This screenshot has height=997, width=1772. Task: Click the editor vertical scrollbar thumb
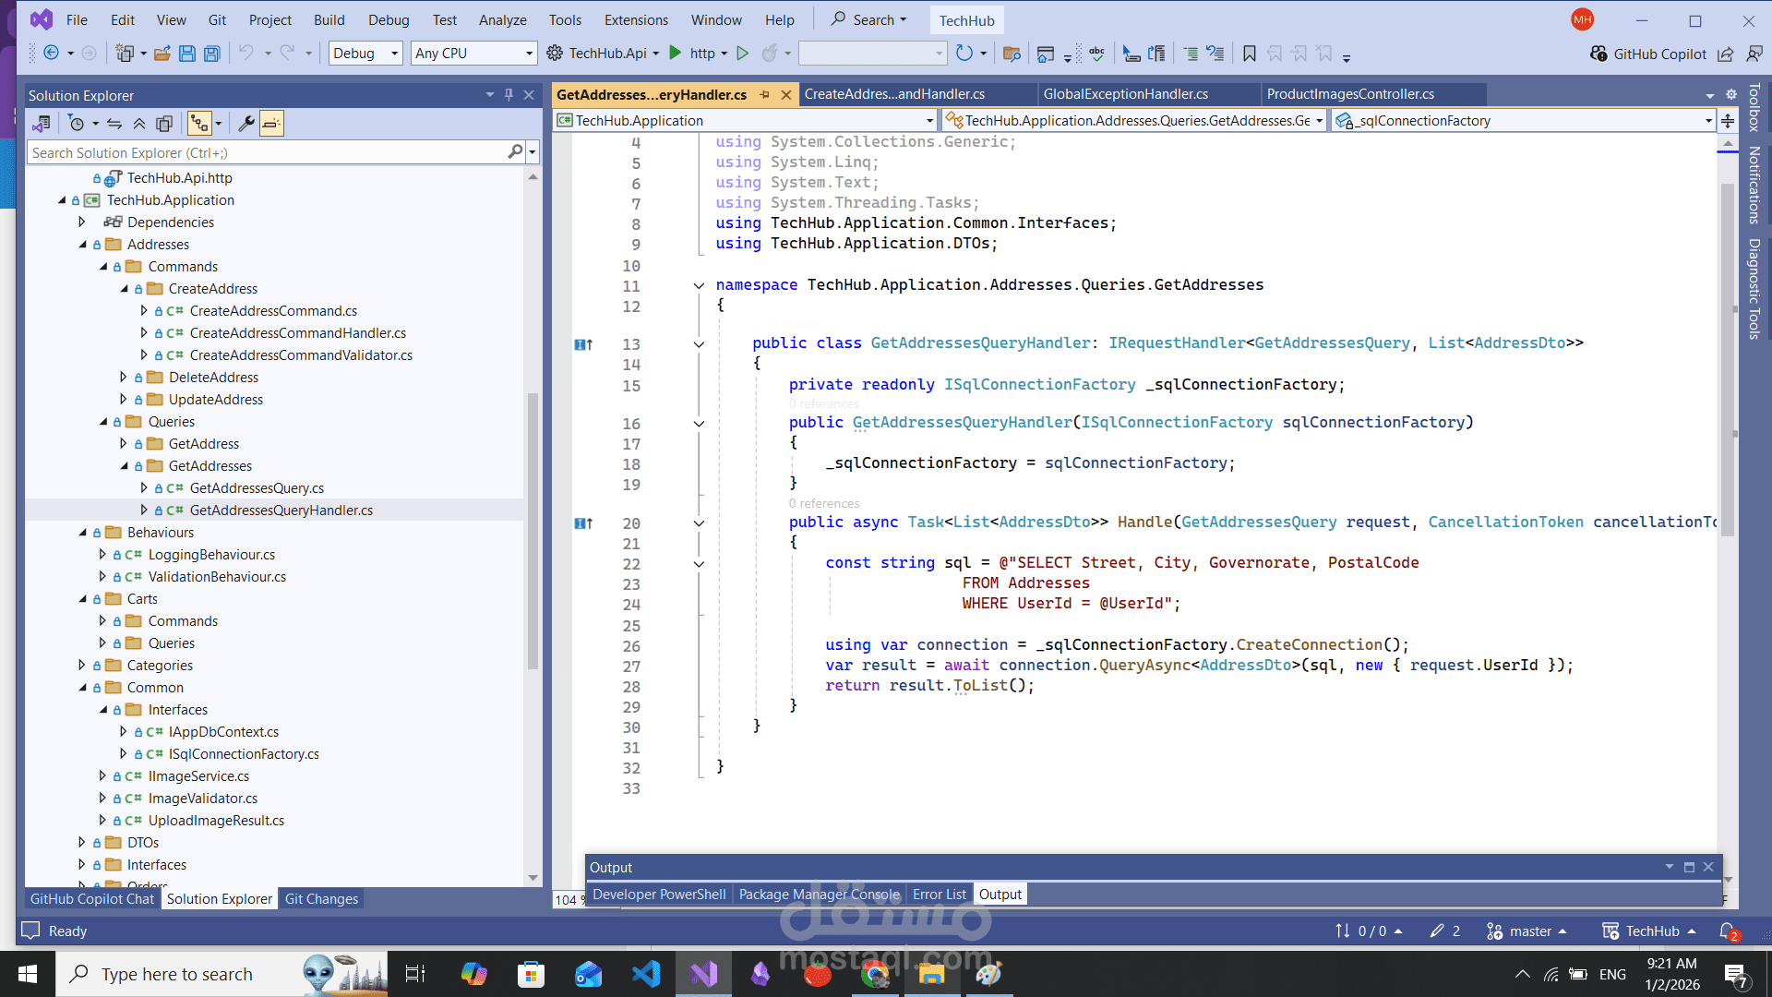1727,360
